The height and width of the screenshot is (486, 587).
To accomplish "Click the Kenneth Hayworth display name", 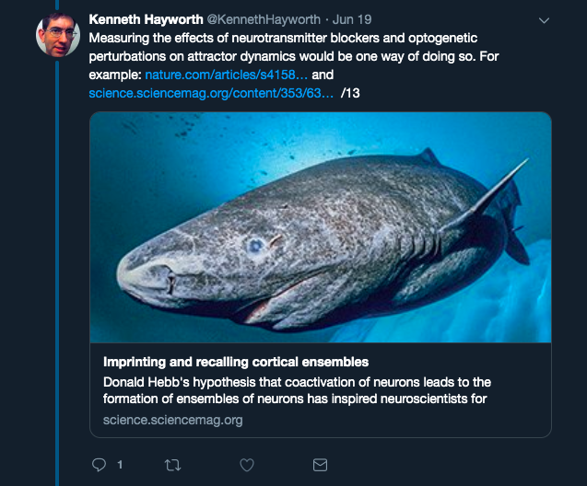I will [146, 19].
